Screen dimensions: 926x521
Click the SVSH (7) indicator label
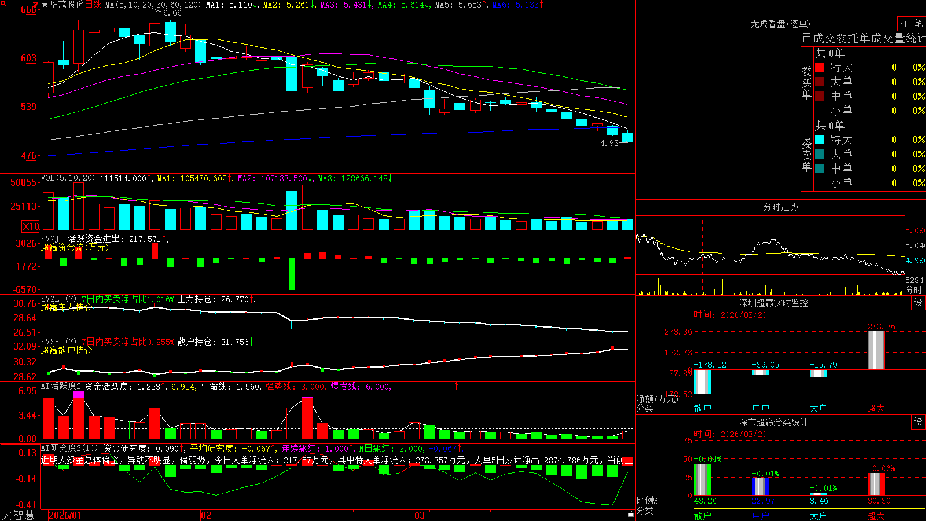coord(58,342)
